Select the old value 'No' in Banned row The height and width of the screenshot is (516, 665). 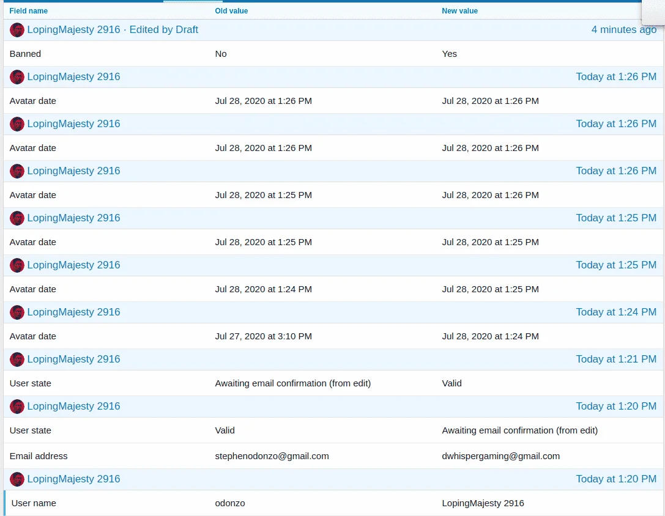pyautogui.click(x=221, y=54)
